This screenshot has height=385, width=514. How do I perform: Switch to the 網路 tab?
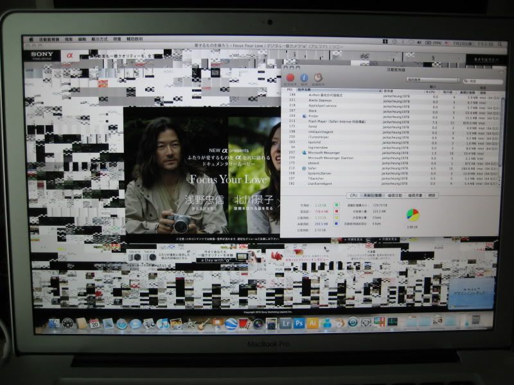tap(432, 196)
